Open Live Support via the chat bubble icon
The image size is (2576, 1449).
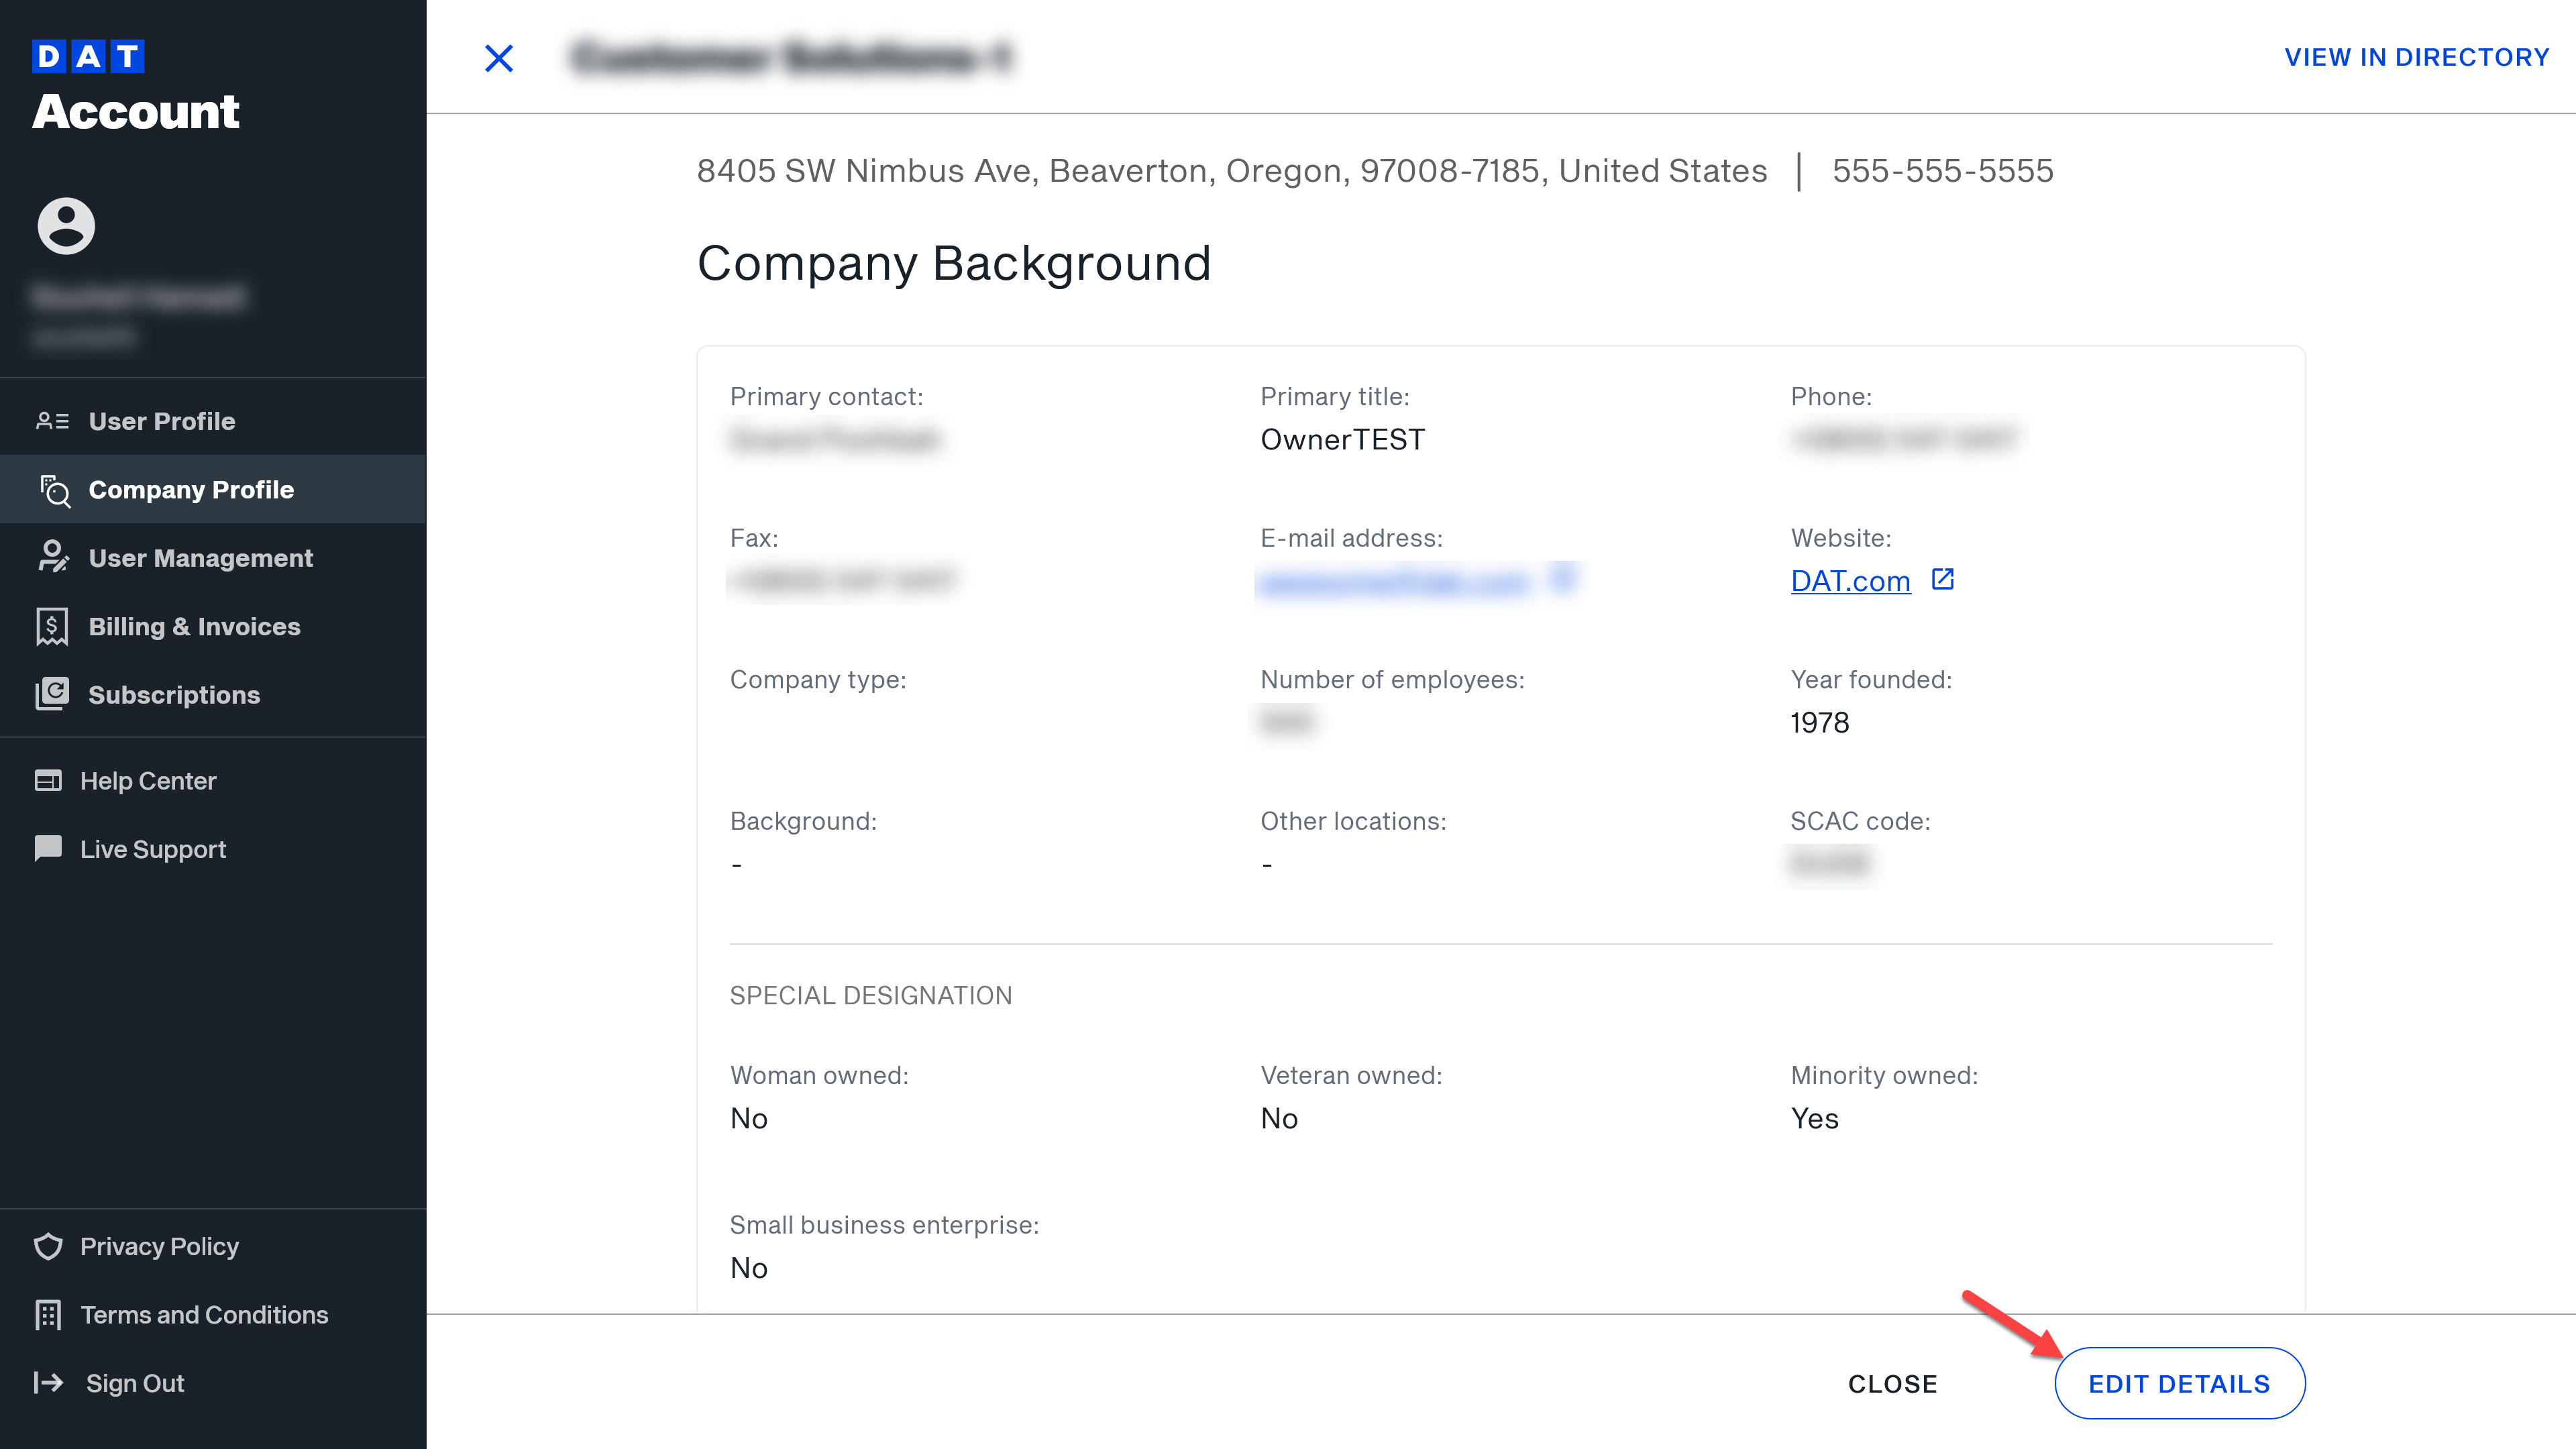(x=48, y=848)
